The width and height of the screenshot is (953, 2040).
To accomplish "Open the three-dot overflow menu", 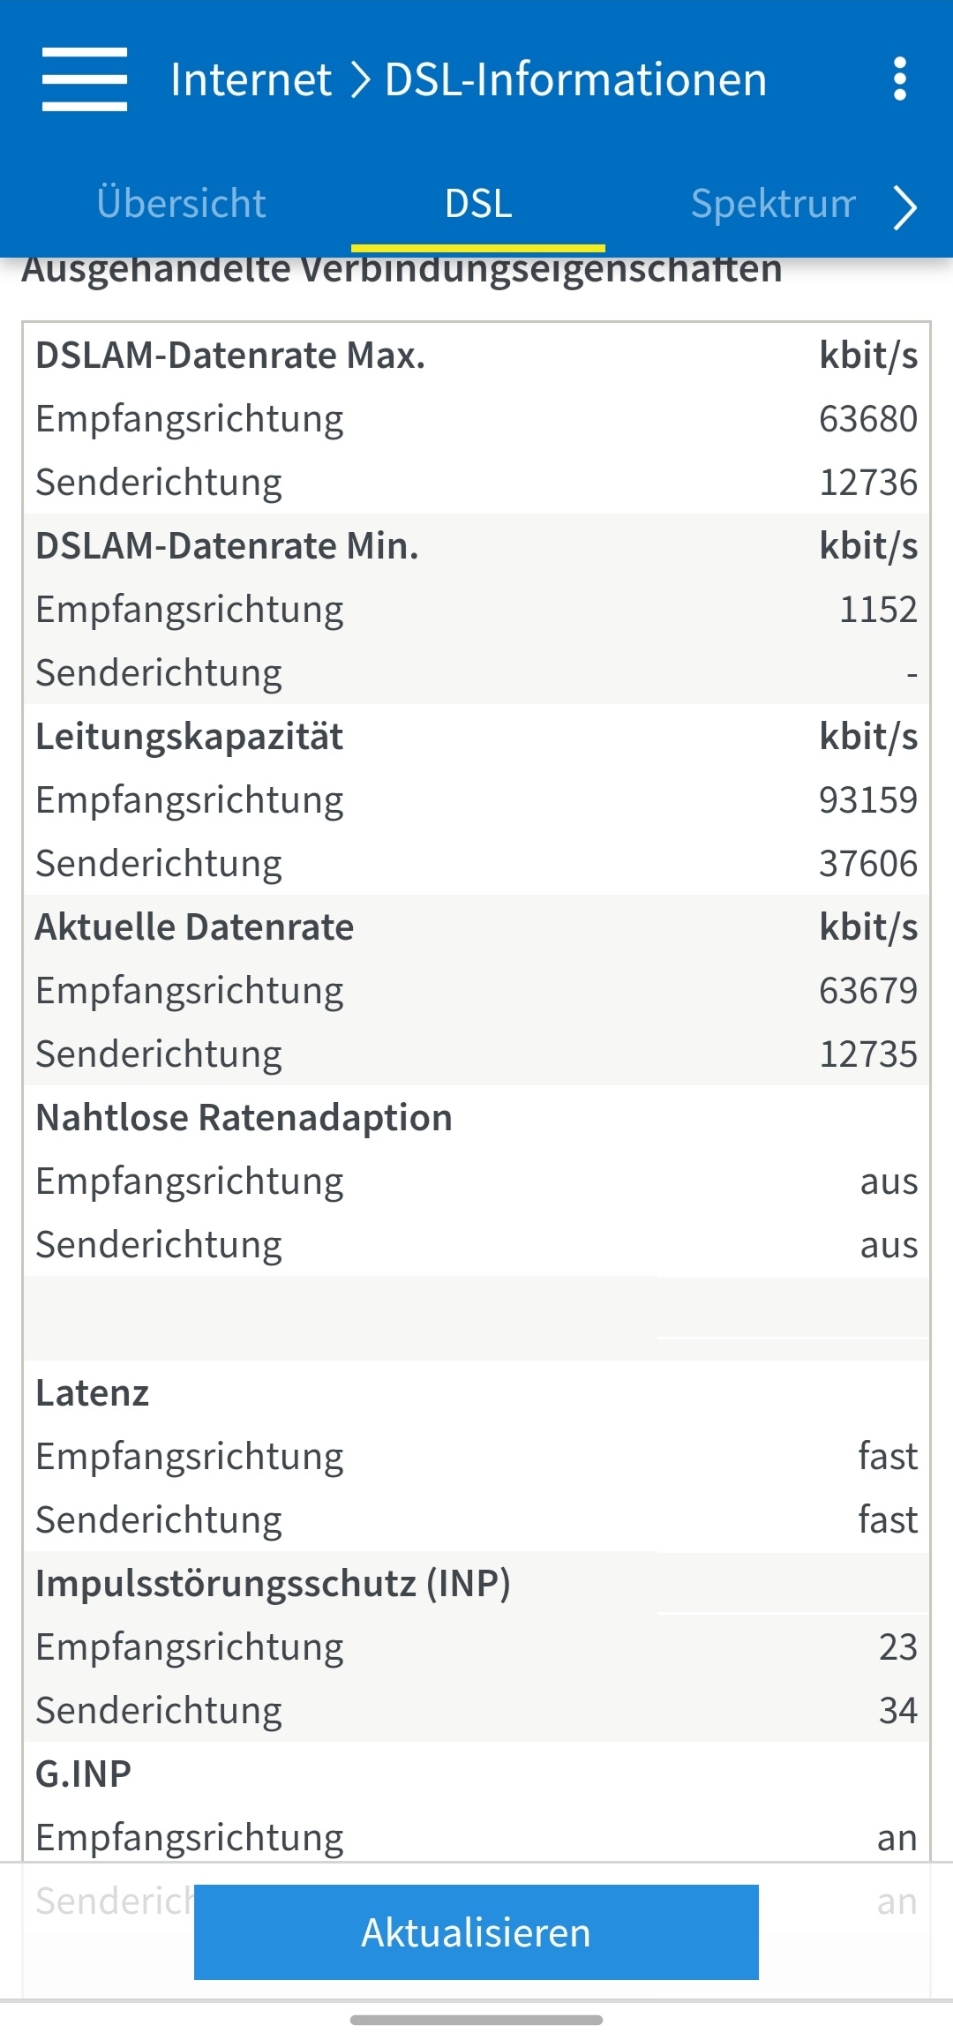I will click(899, 79).
